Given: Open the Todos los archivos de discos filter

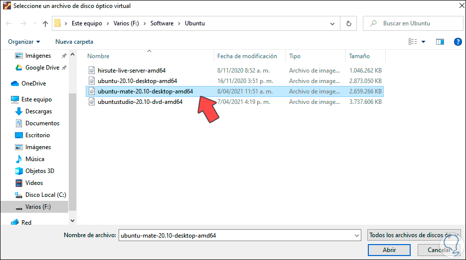Looking at the screenshot, I should (414, 235).
